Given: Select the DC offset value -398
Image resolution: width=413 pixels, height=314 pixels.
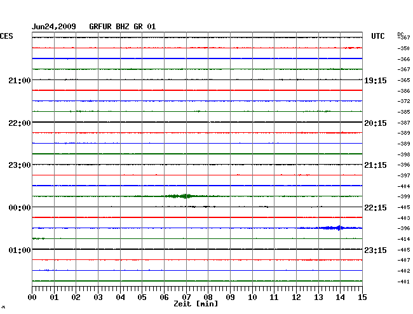Looking at the screenshot, I should pos(403,154).
